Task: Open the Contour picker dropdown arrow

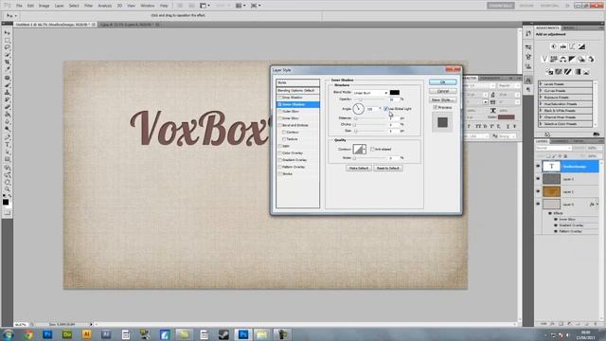Action: (x=364, y=150)
